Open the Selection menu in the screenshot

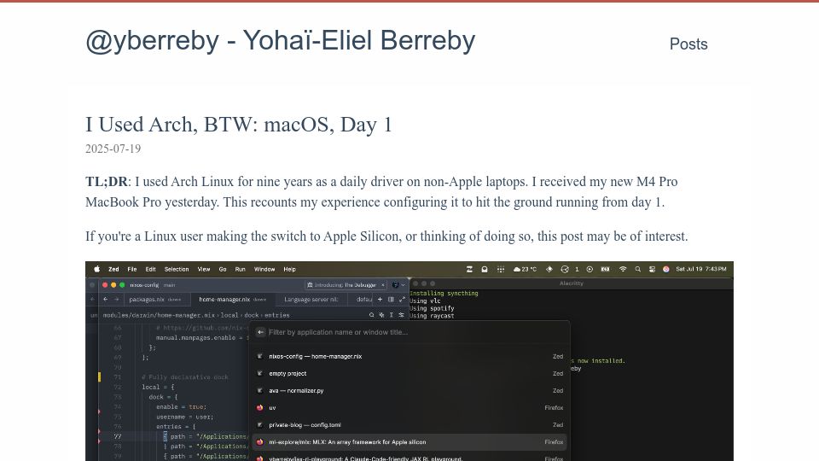(177, 269)
